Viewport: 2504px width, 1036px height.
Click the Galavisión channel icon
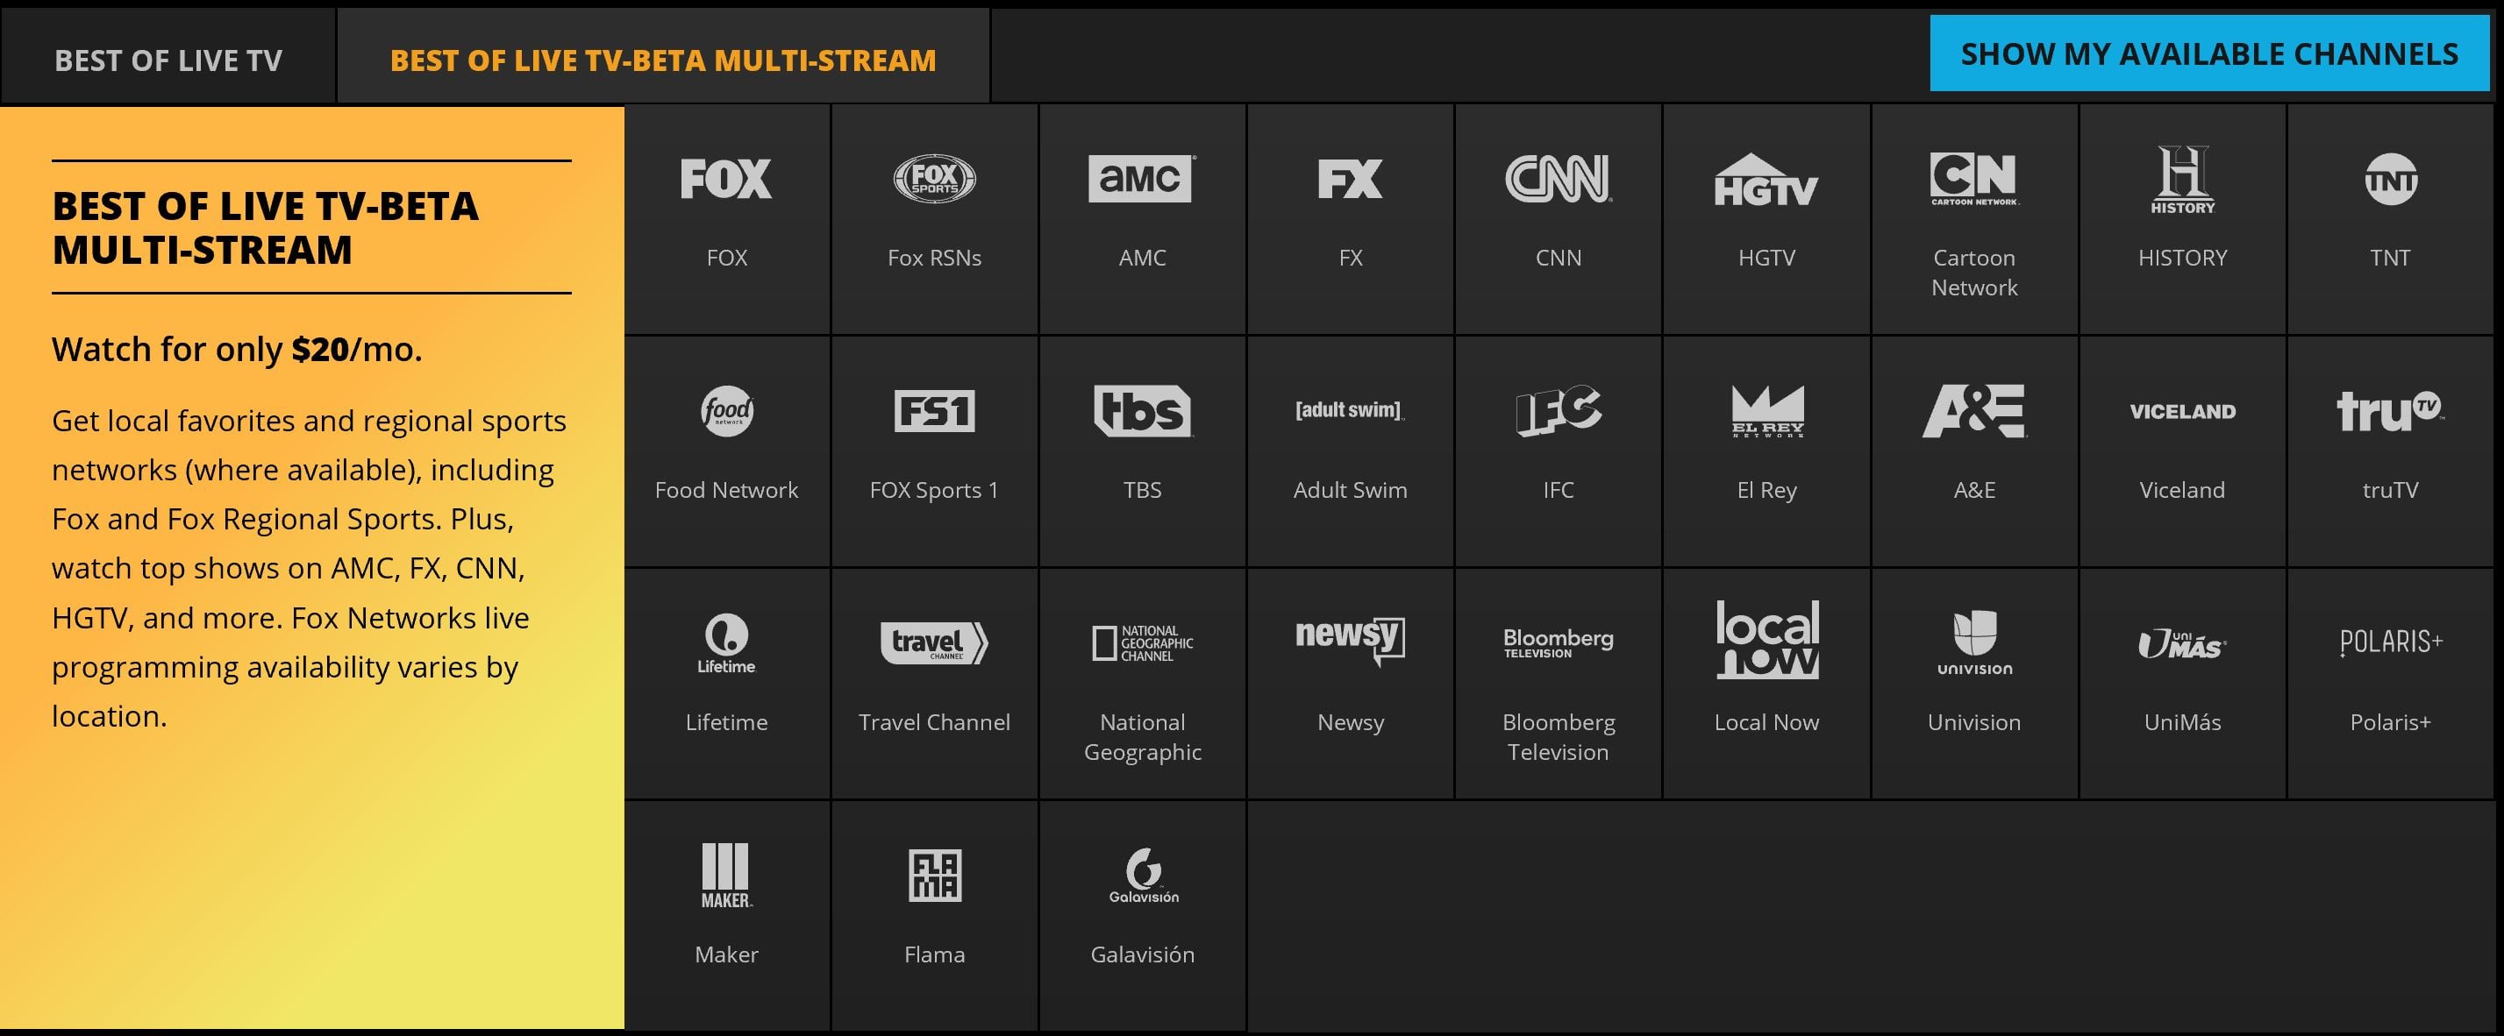(1142, 876)
